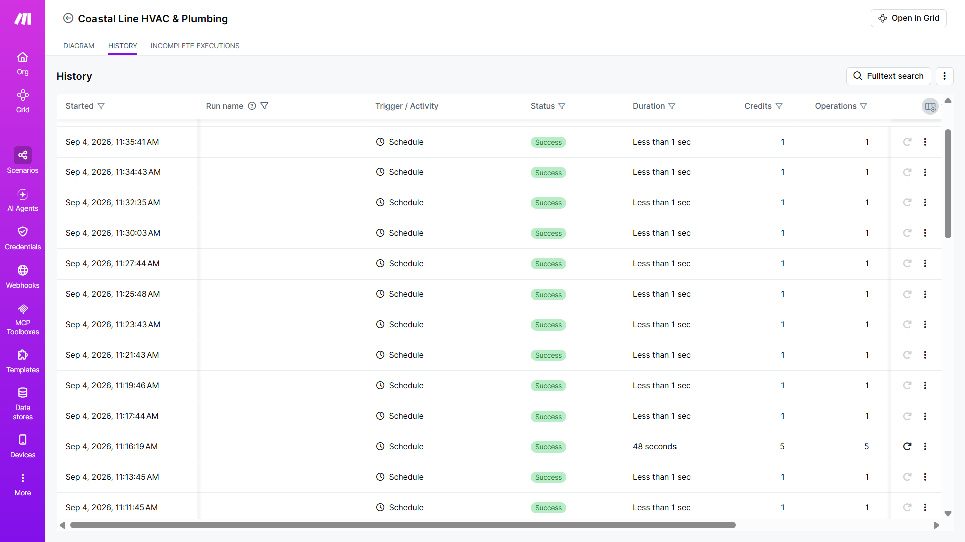
Task: Switch to the Diagram tab
Action: tap(79, 46)
